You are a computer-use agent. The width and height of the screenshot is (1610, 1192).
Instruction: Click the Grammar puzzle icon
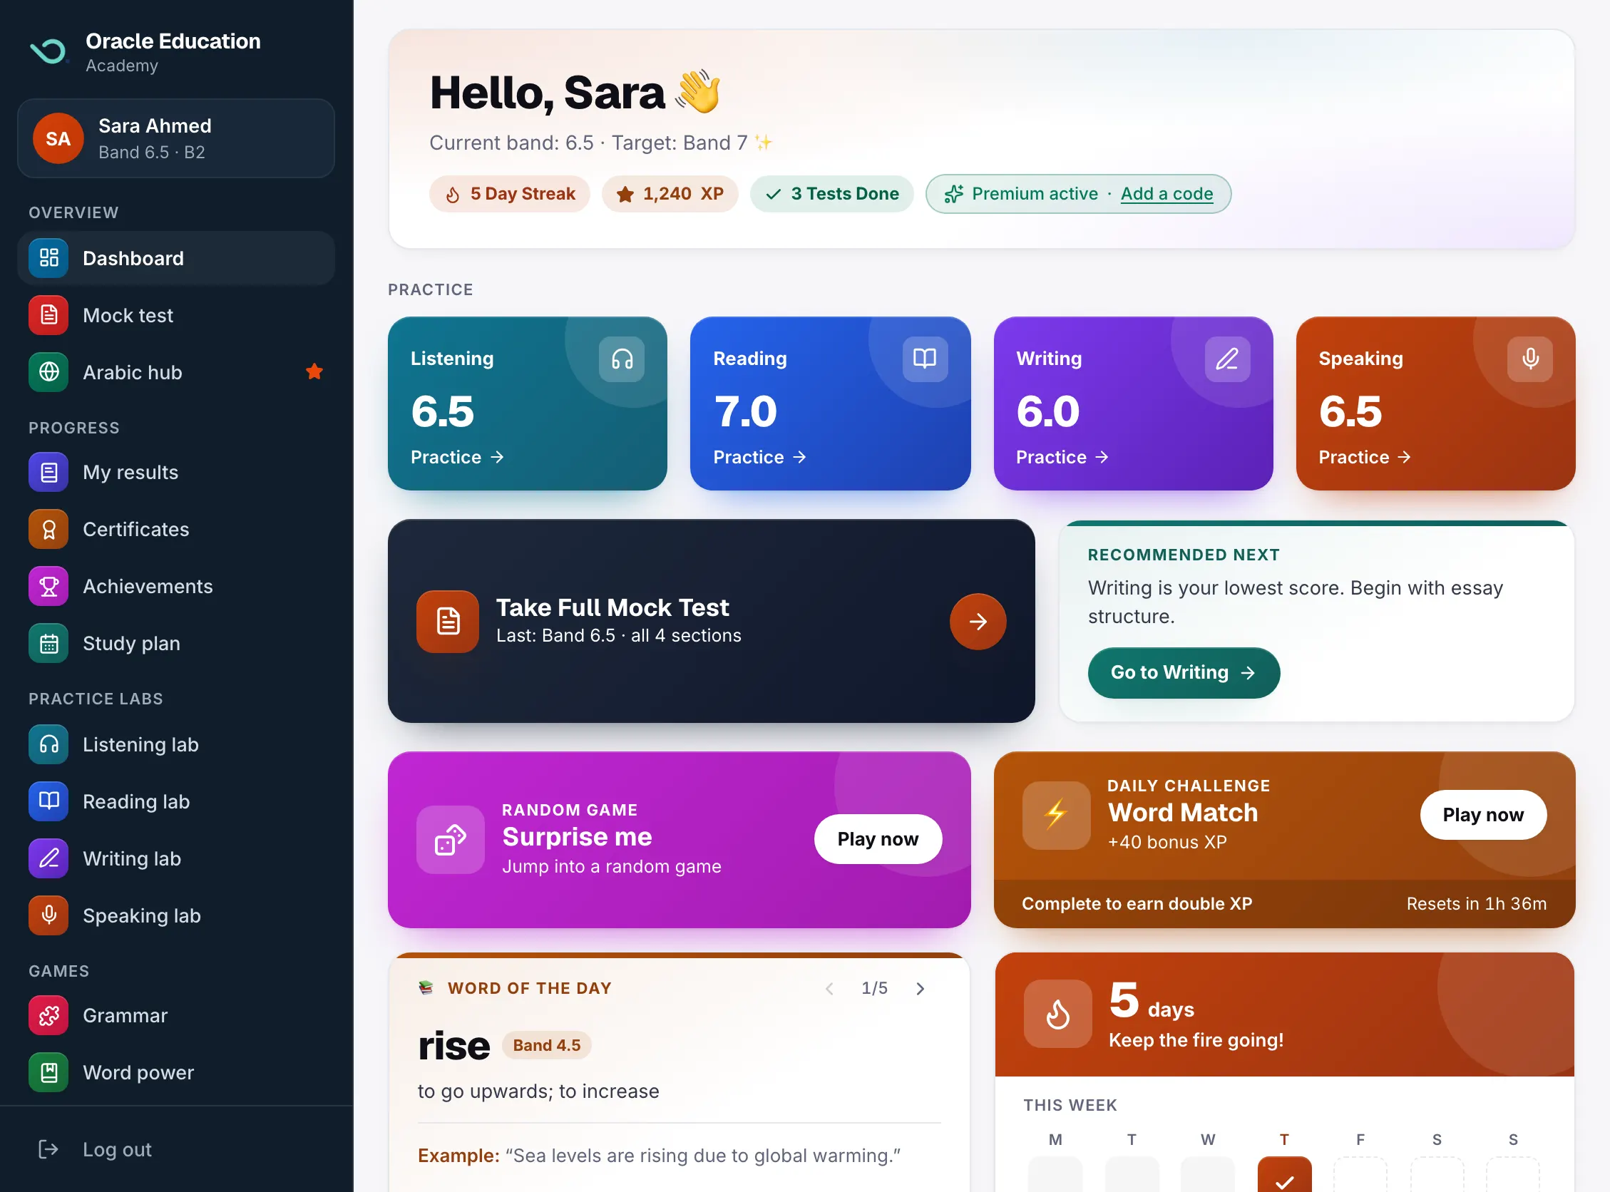click(x=48, y=1015)
